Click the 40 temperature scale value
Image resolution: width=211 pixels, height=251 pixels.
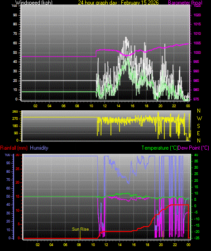[x=196, y=155]
